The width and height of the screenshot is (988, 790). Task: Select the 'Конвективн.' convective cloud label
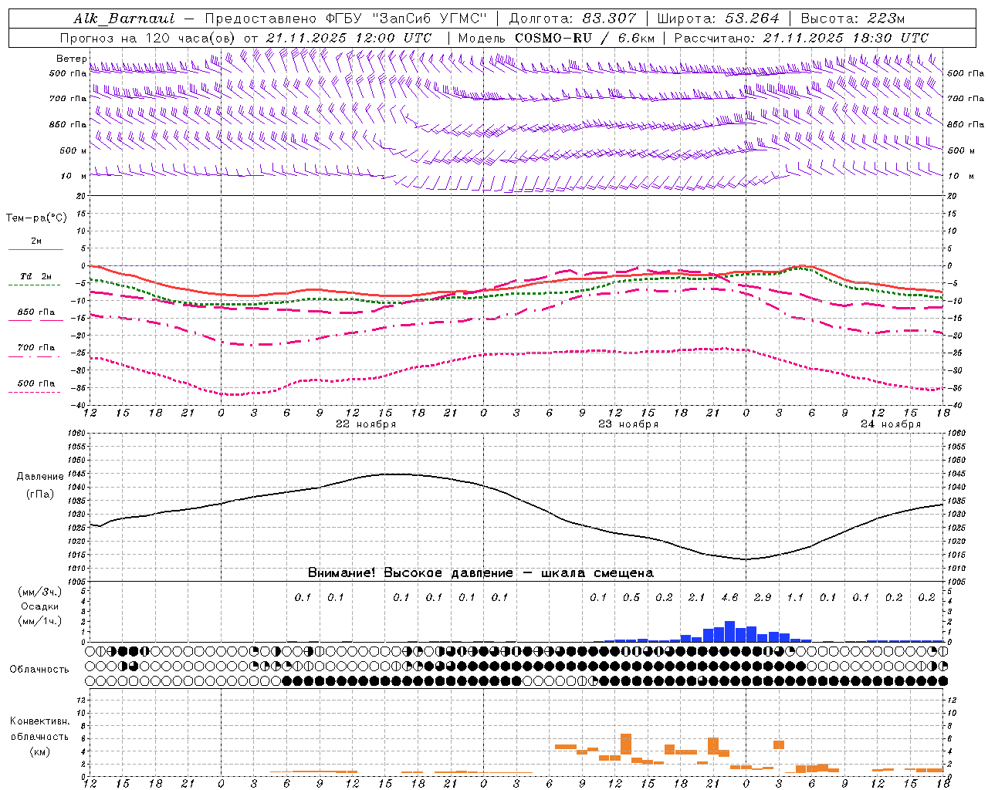point(40,721)
